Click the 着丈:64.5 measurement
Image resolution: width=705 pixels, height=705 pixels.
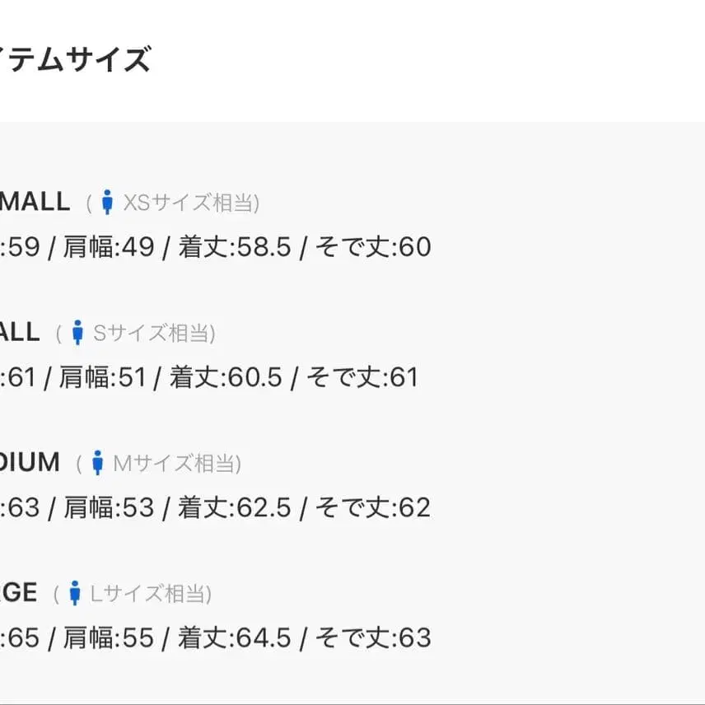[235, 637]
